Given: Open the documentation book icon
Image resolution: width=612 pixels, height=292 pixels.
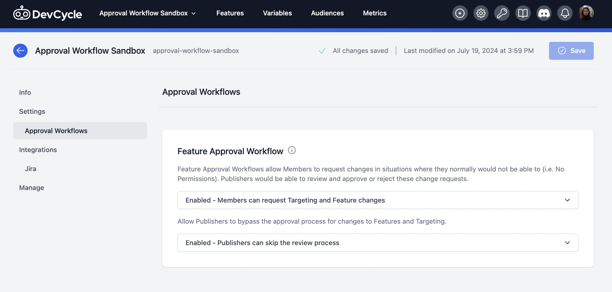Looking at the screenshot, I should point(523,13).
